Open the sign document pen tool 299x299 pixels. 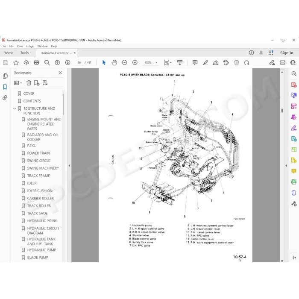(x=216, y=62)
